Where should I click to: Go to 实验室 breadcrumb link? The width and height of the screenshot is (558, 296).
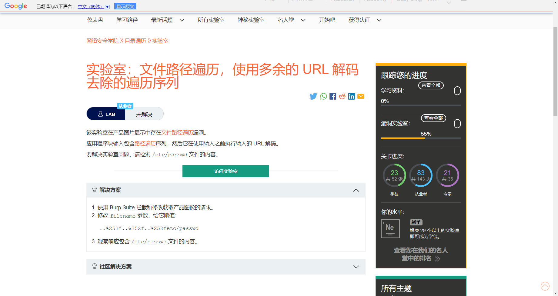[x=160, y=41]
